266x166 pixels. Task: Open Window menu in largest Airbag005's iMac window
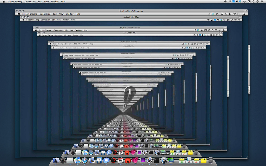click(66, 20)
